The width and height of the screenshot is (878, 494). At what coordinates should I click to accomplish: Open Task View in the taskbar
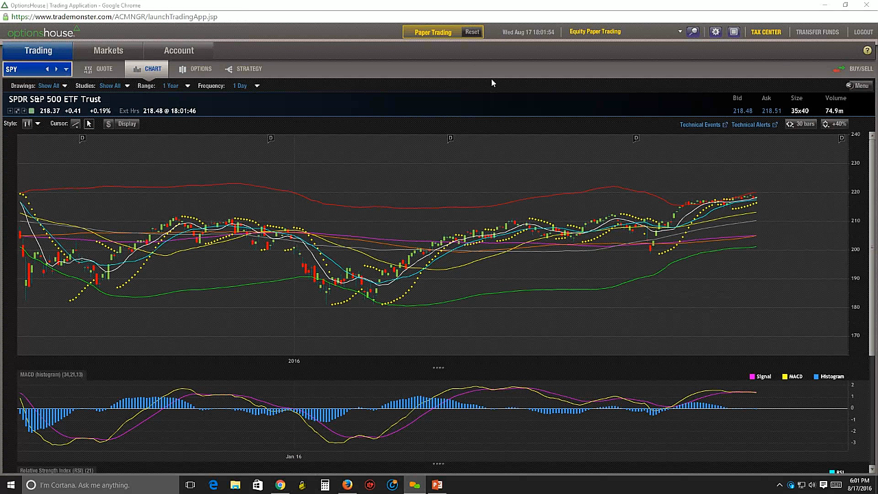pos(190,485)
